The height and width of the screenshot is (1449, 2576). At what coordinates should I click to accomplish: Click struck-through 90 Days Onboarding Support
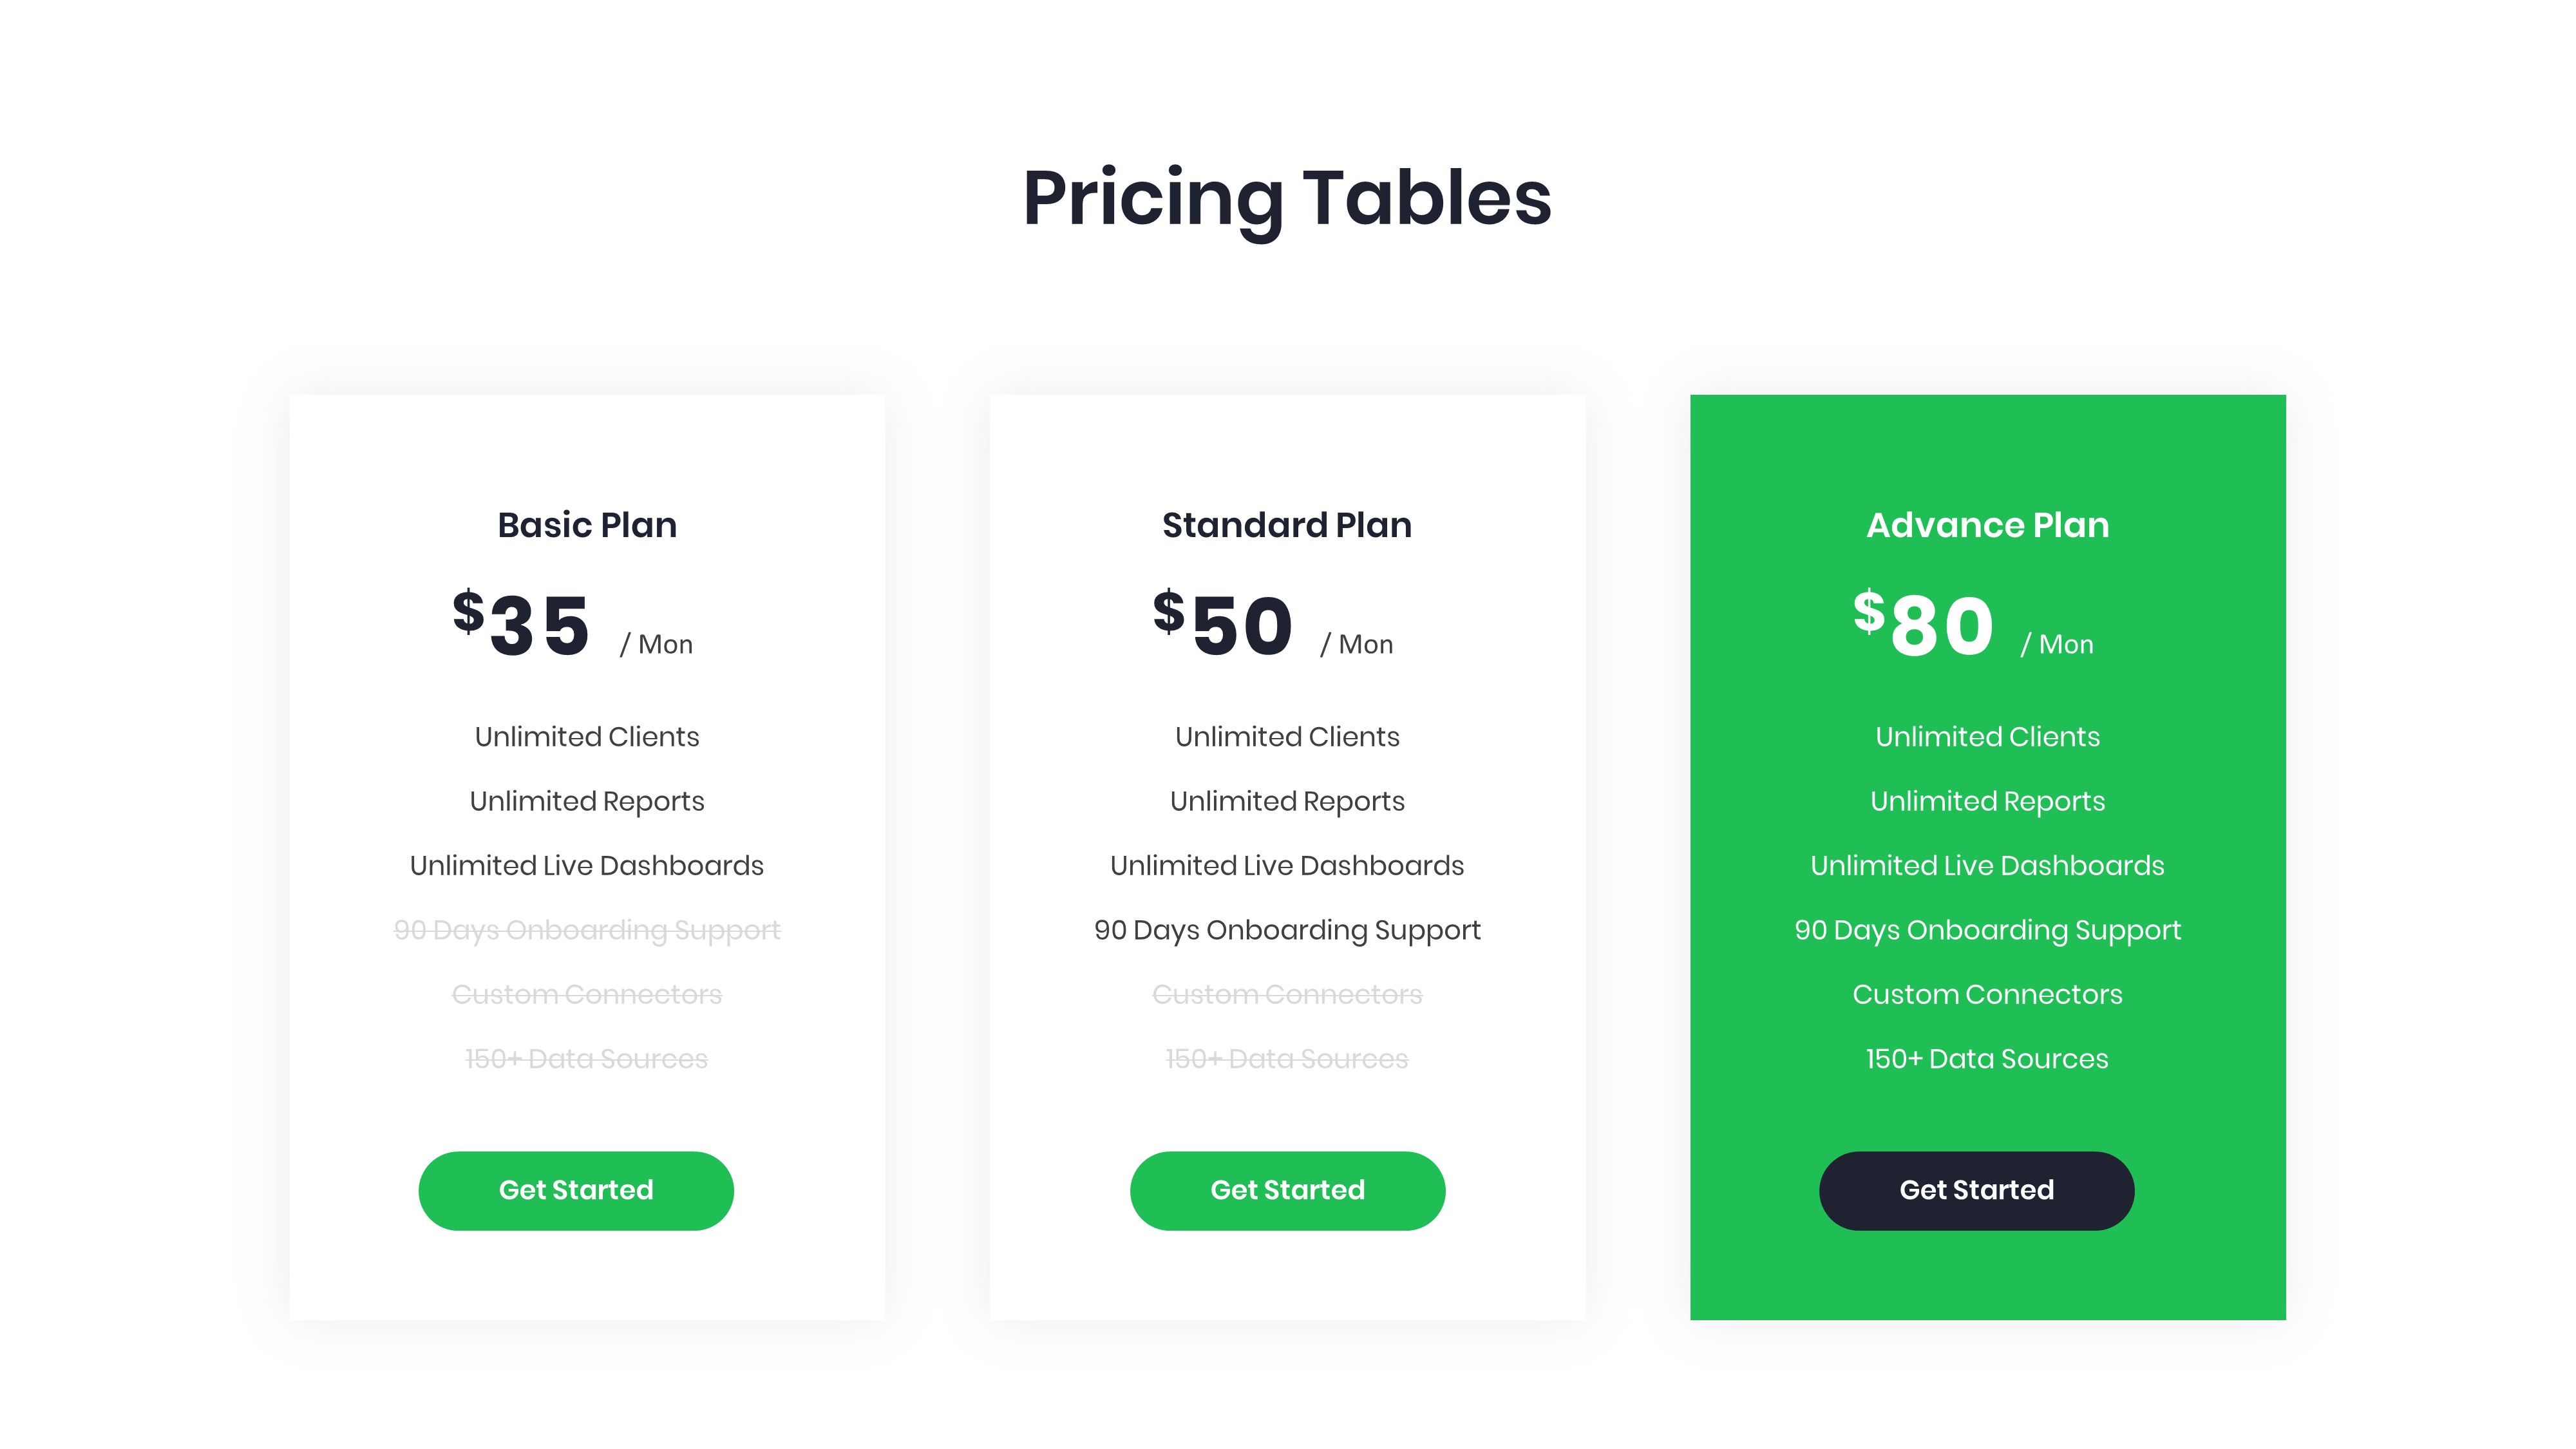click(x=587, y=930)
